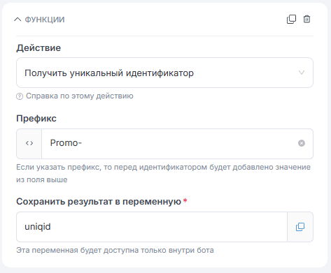331x273 pixels.
Task: Focus the uniqid variable name field
Action: pyautogui.click(x=152, y=227)
